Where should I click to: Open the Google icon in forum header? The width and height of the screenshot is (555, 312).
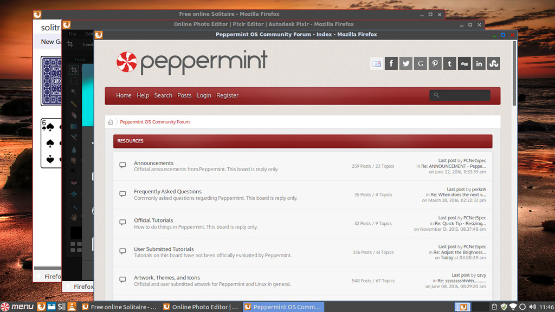click(x=421, y=64)
